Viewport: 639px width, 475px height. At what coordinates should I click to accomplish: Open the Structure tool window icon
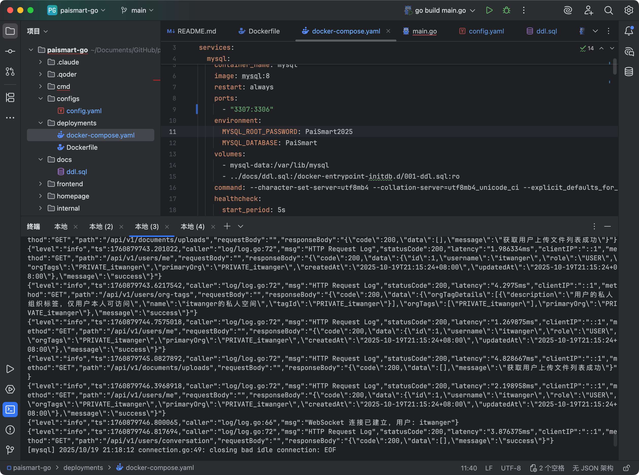[10, 97]
